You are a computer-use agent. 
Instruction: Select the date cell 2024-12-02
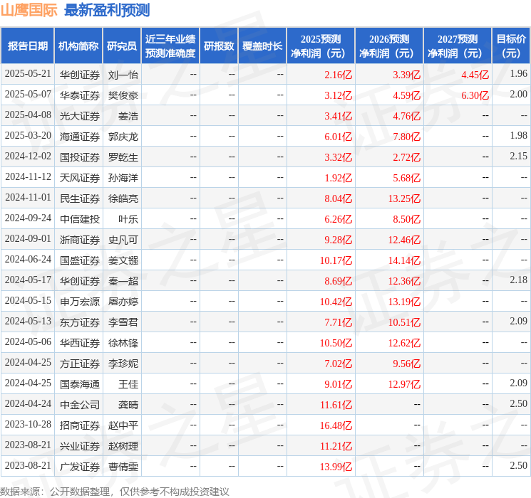pyautogui.click(x=28, y=157)
